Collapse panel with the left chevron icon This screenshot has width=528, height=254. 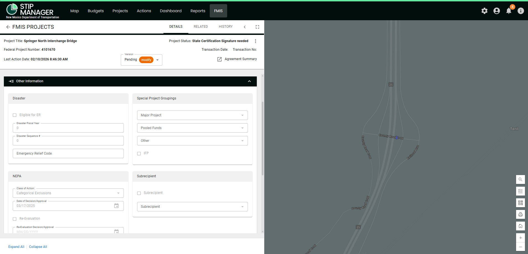point(245,27)
